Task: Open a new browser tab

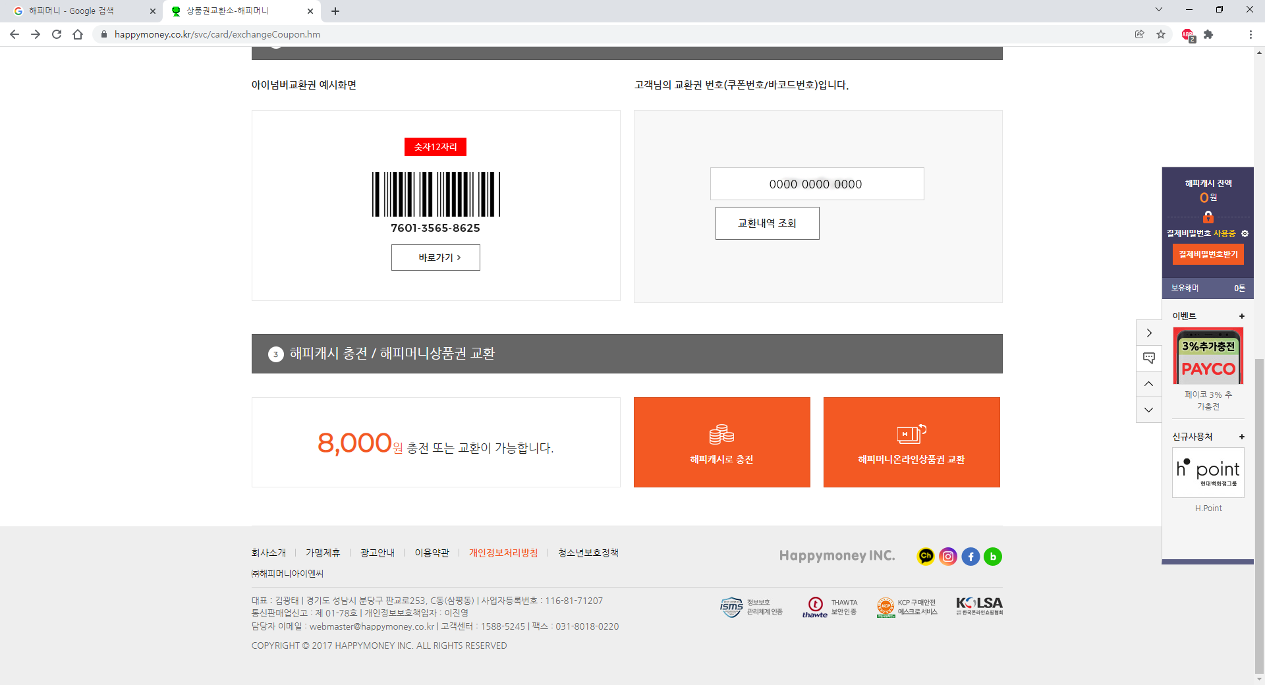Action: 335,11
